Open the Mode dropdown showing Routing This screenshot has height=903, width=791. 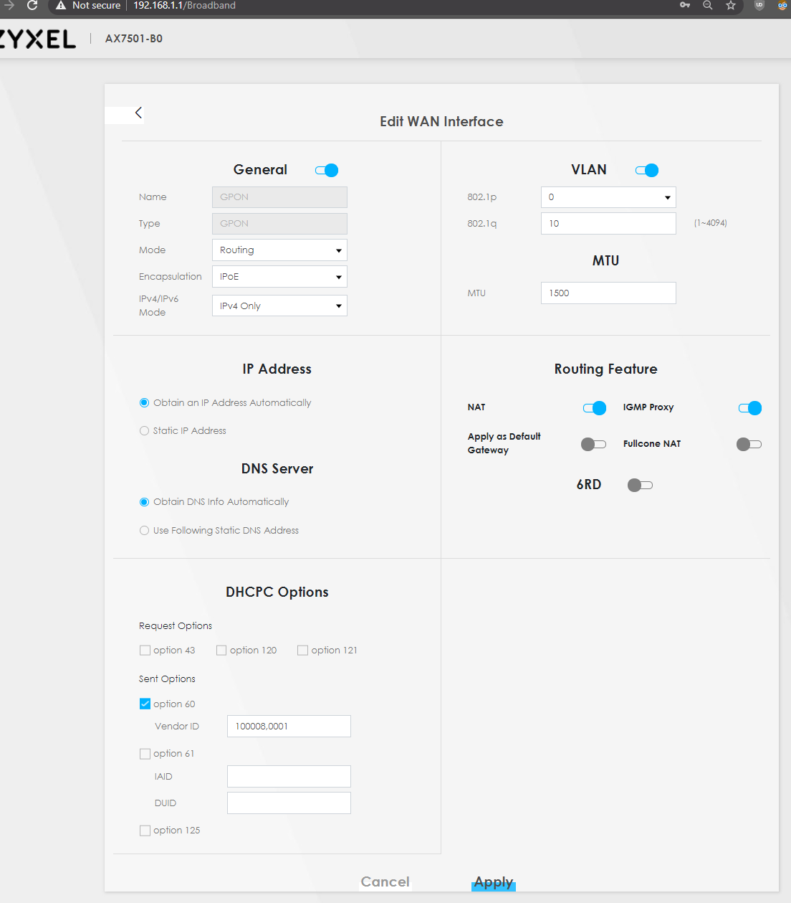click(279, 250)
